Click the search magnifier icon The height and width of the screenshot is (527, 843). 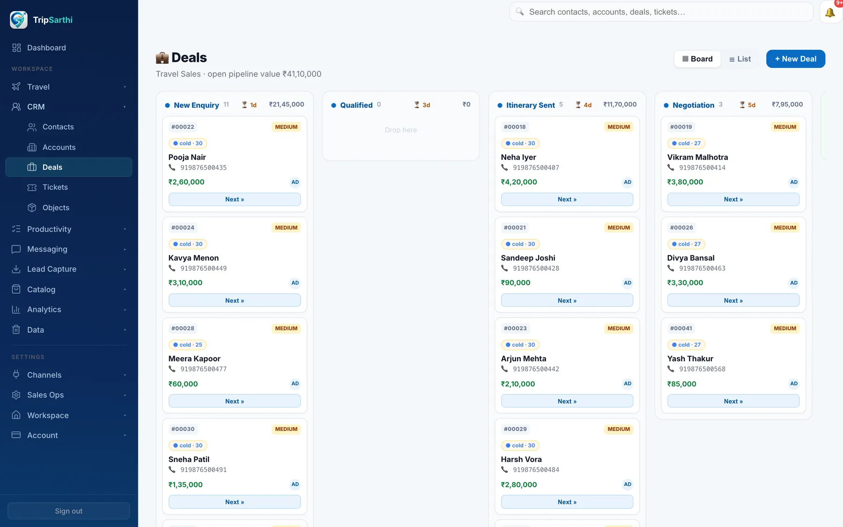click(520, 12)
